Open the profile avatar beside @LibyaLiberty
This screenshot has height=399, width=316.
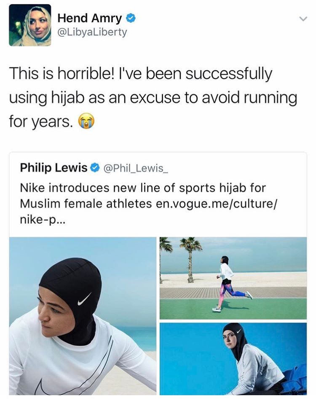(30, 25)
